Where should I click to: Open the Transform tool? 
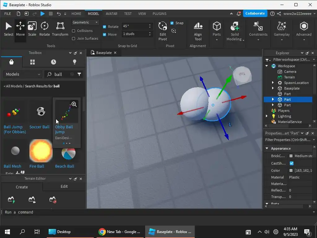(x=60, y=29)
